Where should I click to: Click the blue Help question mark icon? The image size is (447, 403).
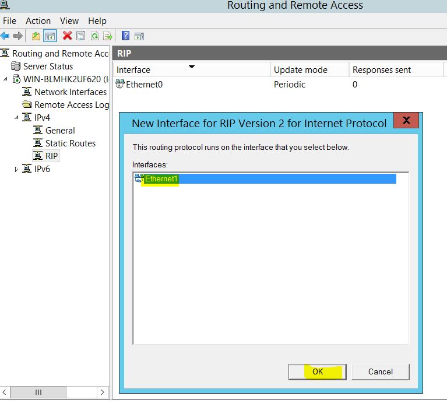tap(126, 36)
